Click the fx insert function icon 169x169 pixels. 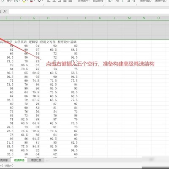coord(5,11)
